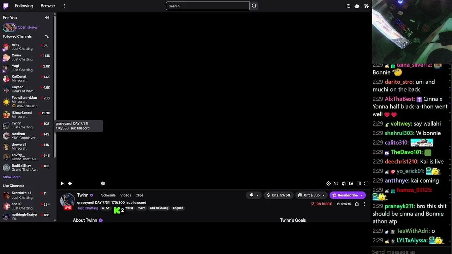Click the swap arrows player icon
452x254 pixels.
(x=344, y=183)
